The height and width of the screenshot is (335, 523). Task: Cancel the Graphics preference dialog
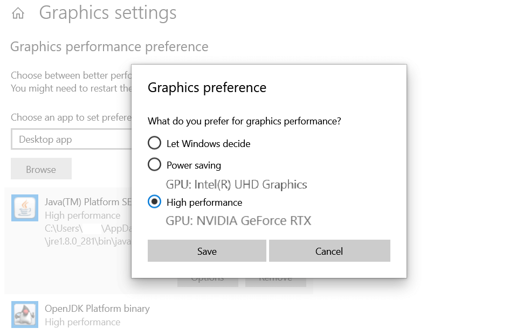[329, 251]
